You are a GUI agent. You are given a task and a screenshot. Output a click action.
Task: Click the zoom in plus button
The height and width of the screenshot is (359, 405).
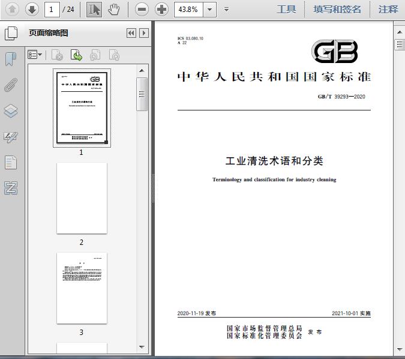click(x=161, y=9)
